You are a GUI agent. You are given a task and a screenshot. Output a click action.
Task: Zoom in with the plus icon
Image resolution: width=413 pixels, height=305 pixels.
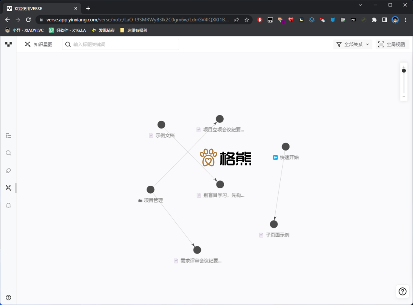point(404,67)
